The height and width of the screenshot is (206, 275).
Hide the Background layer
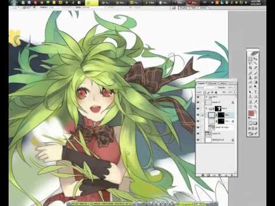tap(198, 140)
